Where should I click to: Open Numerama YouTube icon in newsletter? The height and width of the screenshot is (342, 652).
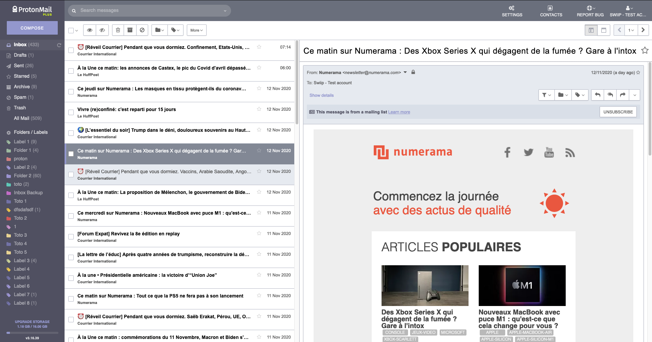[x=549, y=152]
